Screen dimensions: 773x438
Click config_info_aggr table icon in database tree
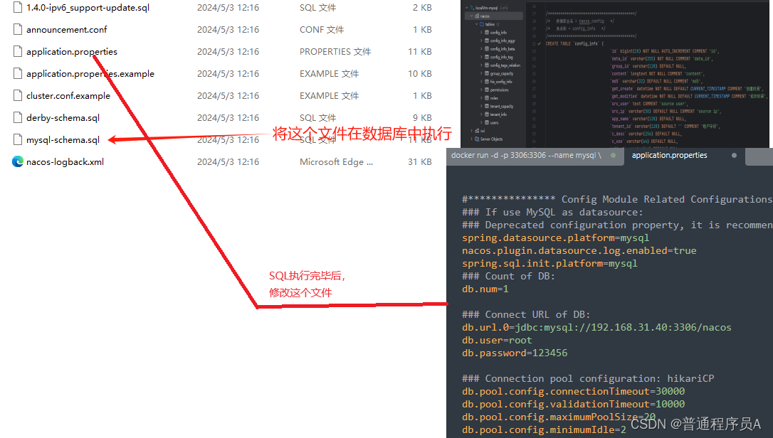[x=487, y=41]
